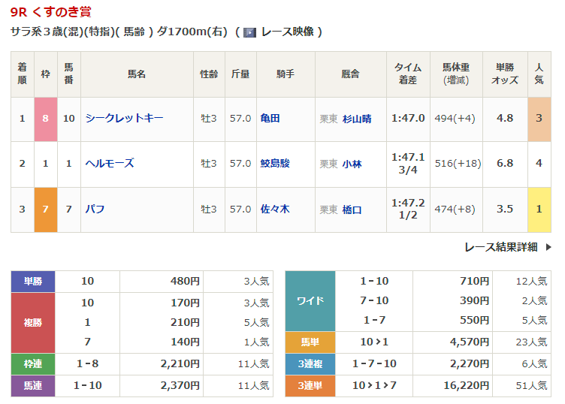Open horse ヘルモーズ page
565x404 pixels.
coord(110,164)
